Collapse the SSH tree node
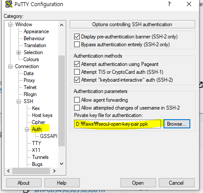 tap(18, 101)
